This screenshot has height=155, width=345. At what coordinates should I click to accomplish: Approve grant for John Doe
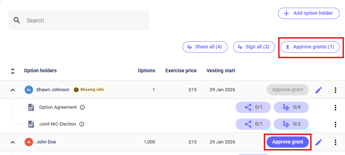coord(287,142)
